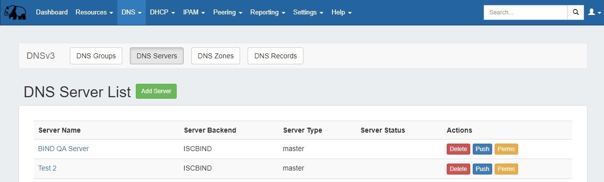
Task: Go to the Dashboard page
Action: 52,12
